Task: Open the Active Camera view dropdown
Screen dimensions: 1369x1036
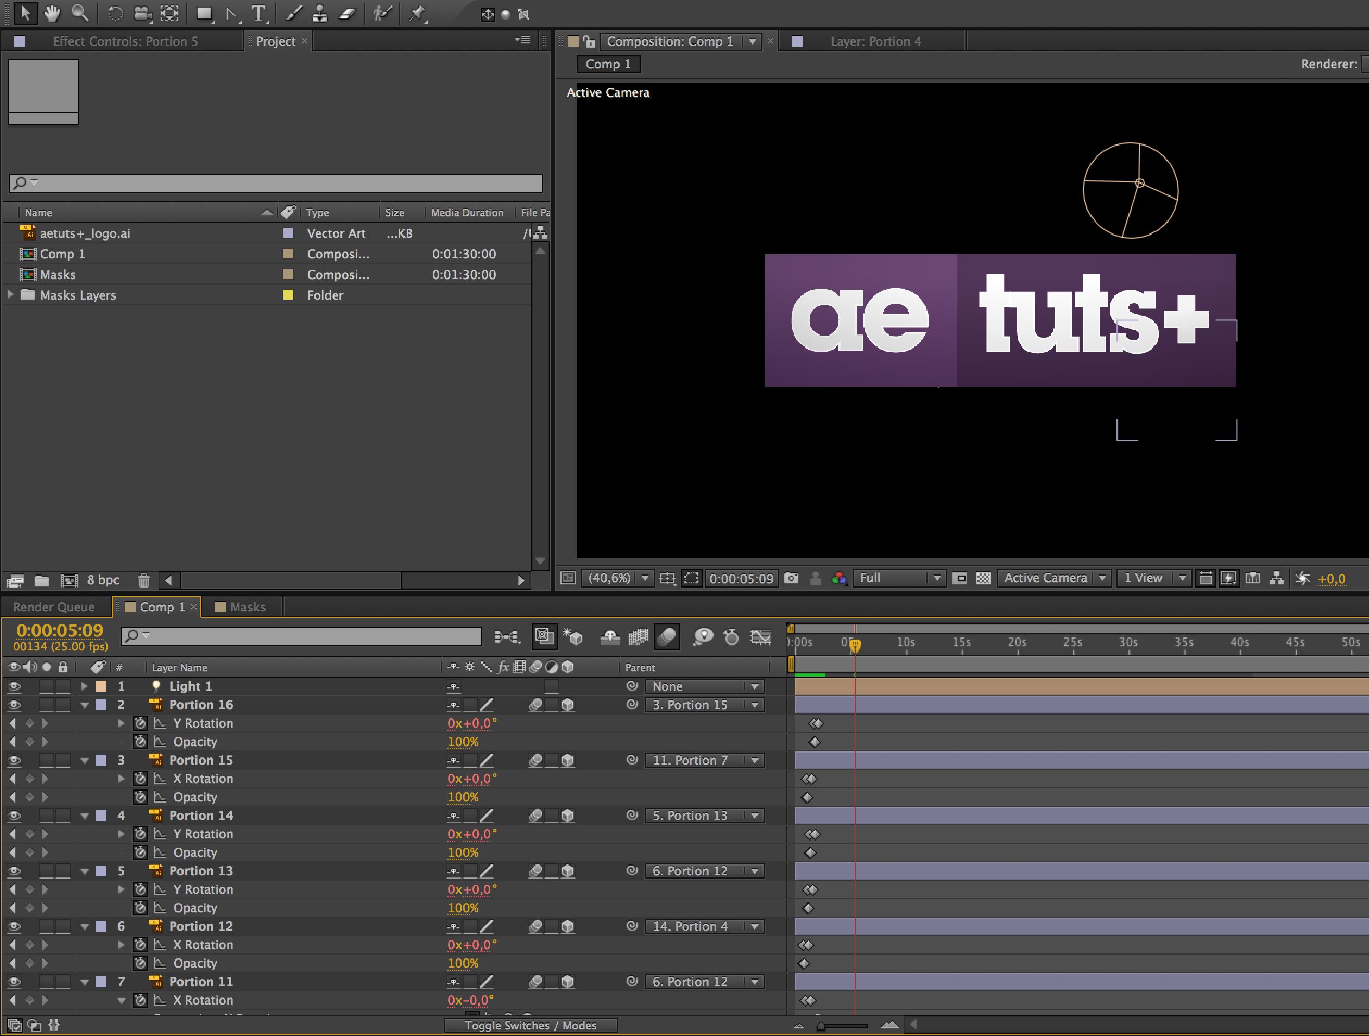Action: (1054, 578)
